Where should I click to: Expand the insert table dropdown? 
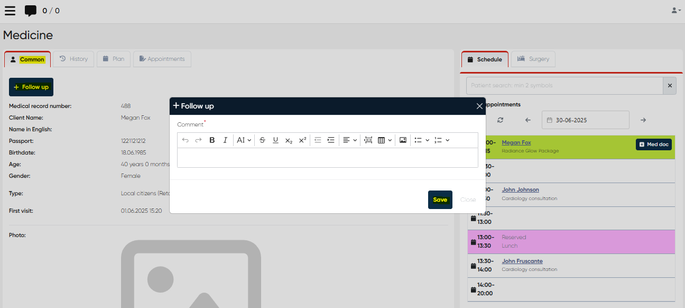[384, 140]
